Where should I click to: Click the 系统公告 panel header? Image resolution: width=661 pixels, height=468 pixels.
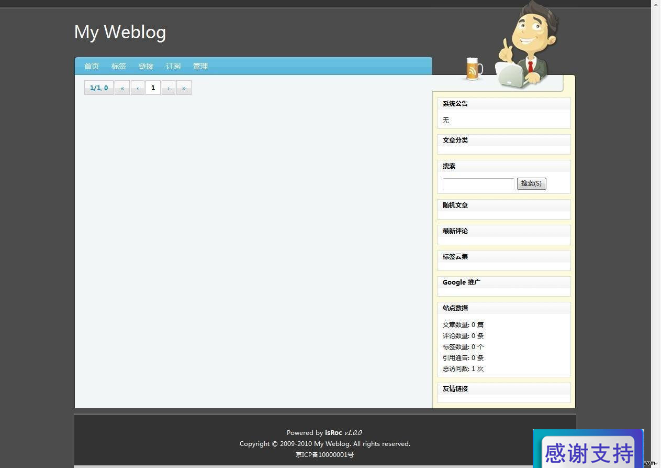tap(503, 104)
